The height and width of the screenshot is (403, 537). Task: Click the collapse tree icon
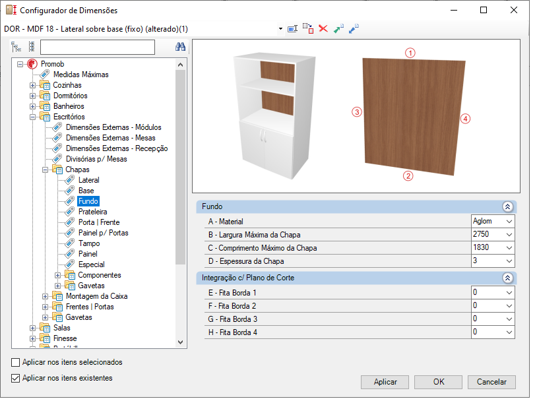pos(32,47)
